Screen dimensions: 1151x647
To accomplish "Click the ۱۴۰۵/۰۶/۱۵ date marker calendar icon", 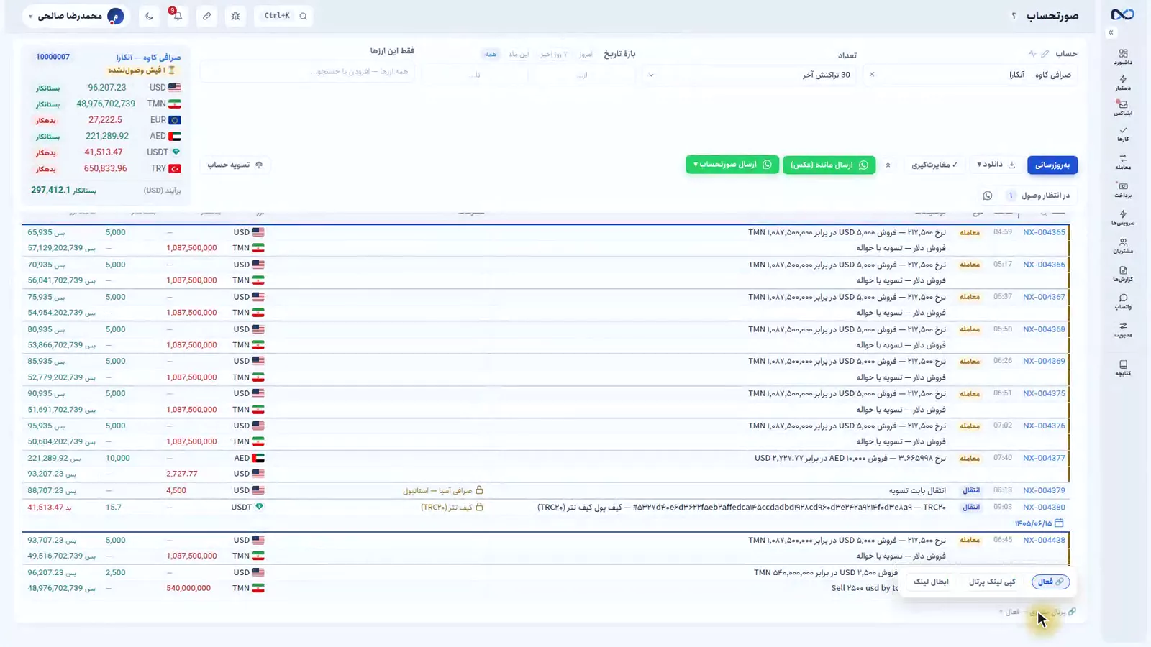I will coord(1059,523).
